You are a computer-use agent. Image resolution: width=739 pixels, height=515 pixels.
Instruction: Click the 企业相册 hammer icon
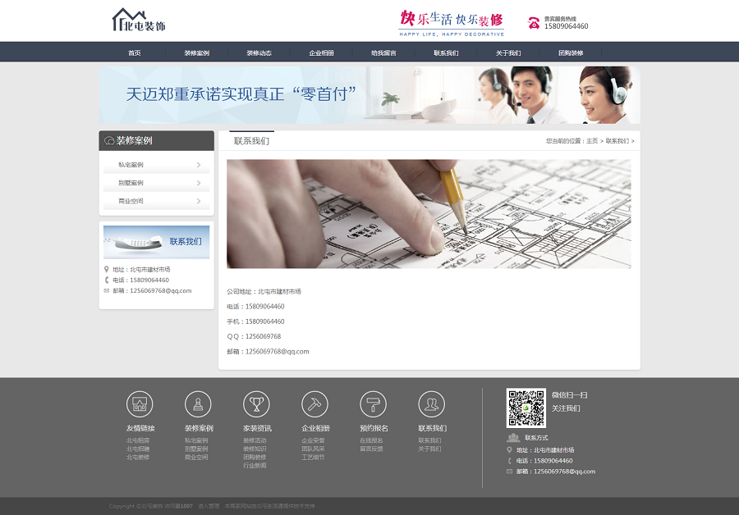314,404
